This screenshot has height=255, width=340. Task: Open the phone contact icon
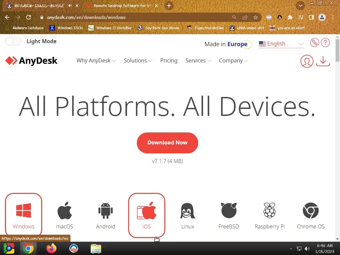pyautogui.click(x=314, y=42)
